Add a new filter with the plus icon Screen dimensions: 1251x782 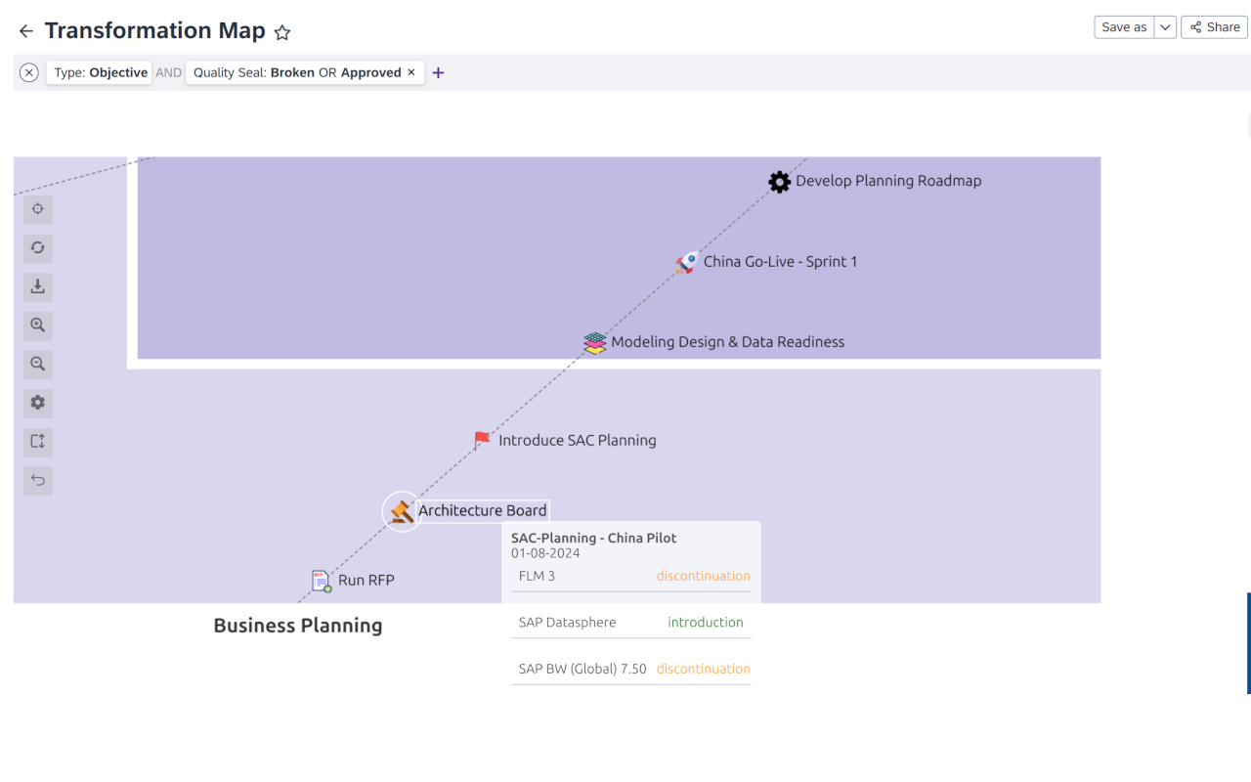point(438,72)
